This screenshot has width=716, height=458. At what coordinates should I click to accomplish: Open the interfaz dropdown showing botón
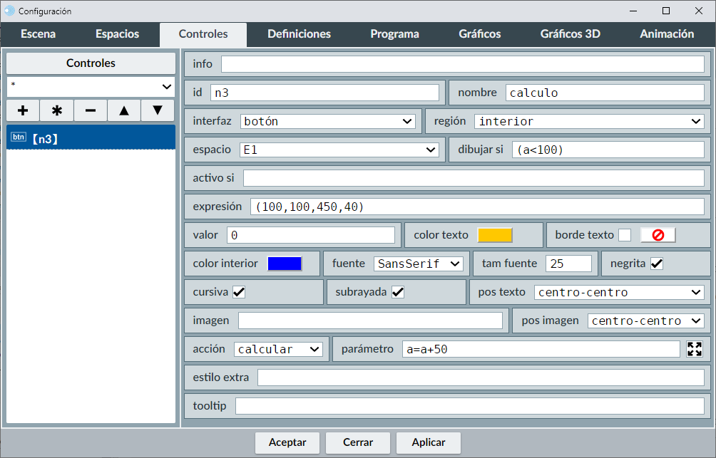(328, 121)
